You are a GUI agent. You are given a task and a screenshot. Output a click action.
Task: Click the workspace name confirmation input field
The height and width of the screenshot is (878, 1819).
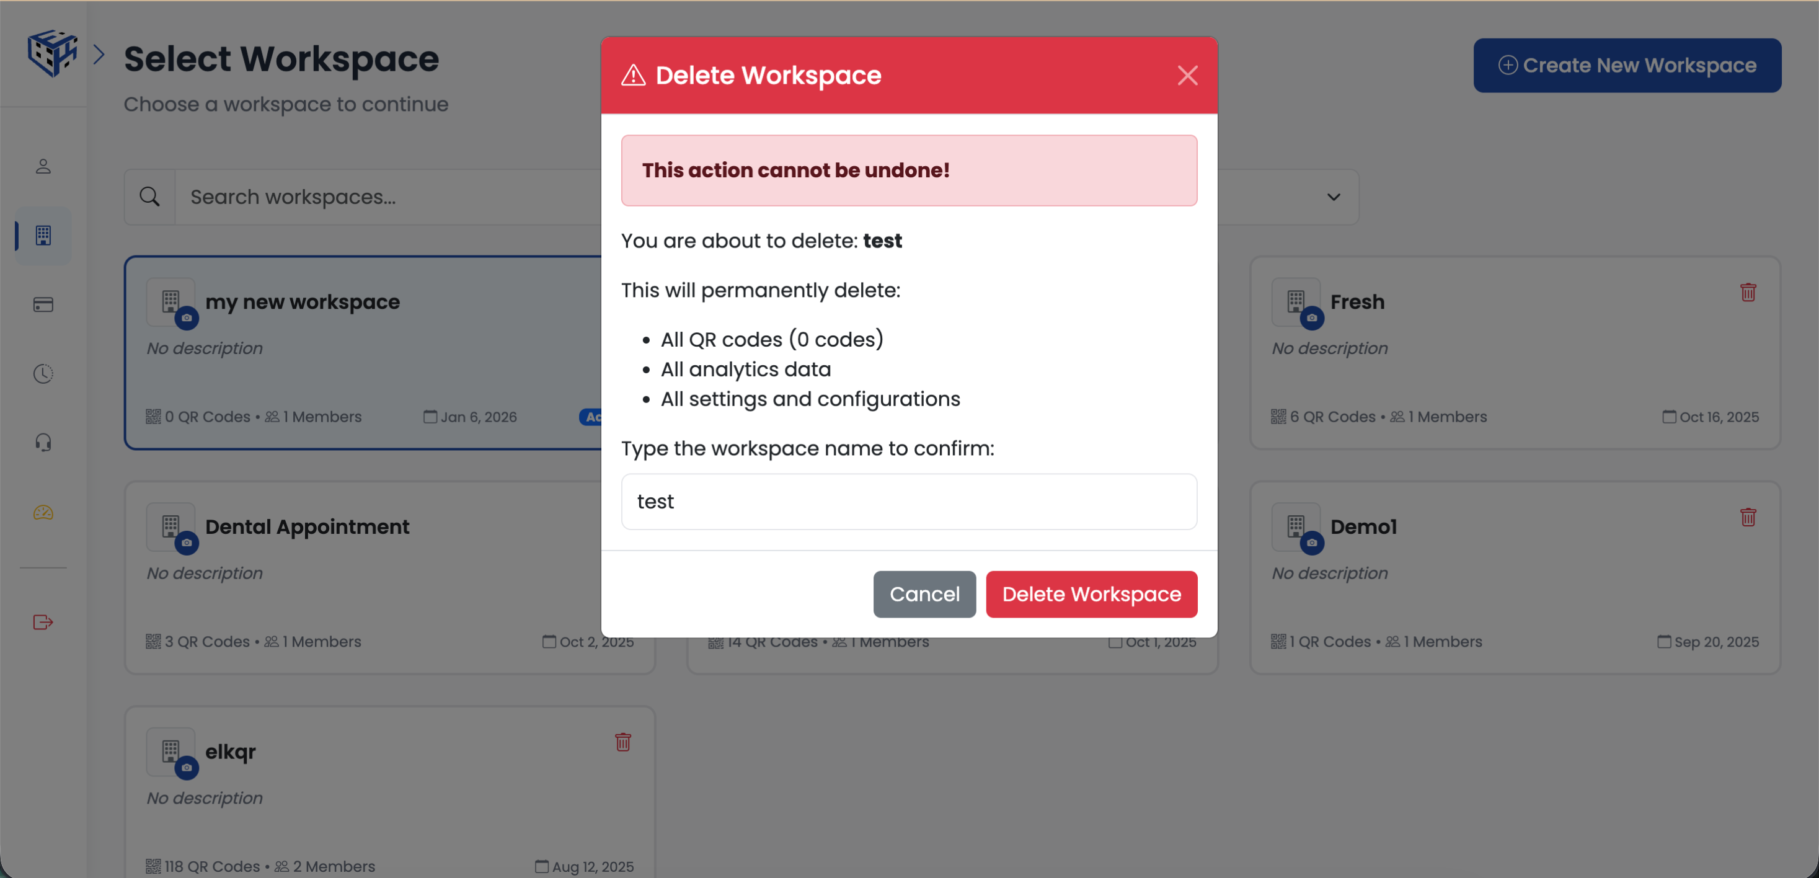click(909, 502)
